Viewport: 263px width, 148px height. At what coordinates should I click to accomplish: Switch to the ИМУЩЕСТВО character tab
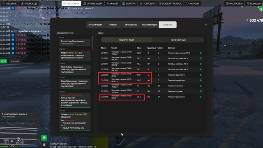point(131,25)
